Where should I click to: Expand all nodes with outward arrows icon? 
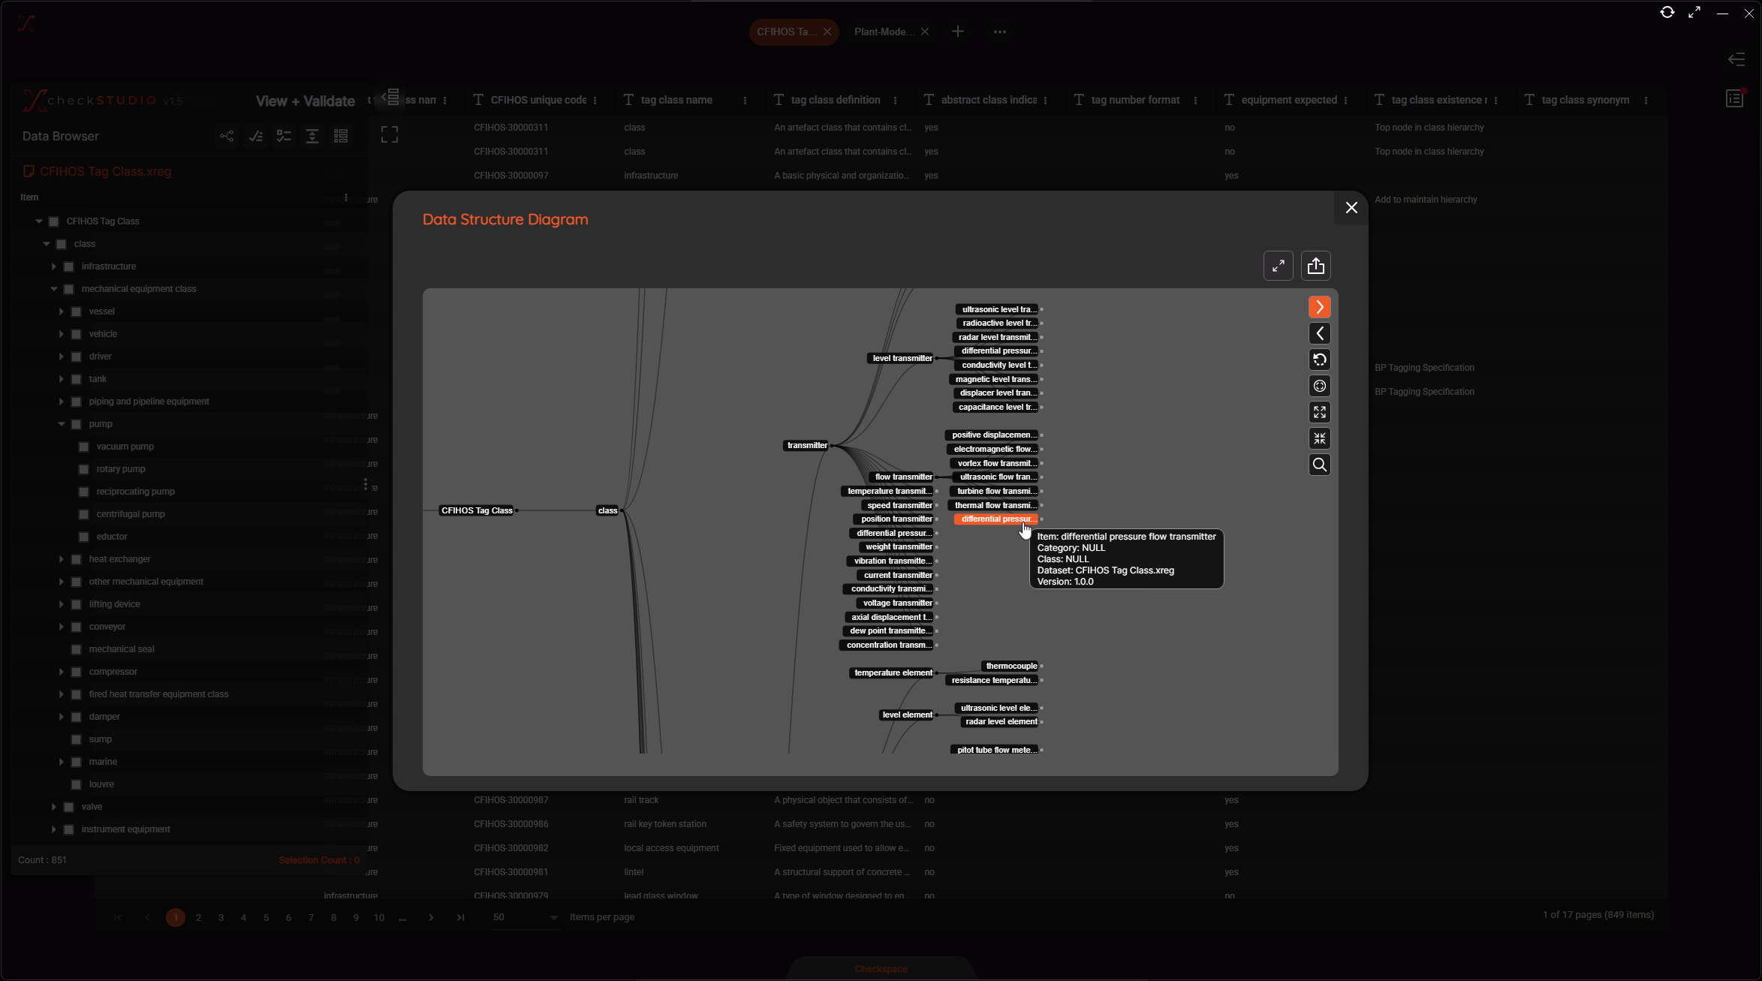[1319, 412]
